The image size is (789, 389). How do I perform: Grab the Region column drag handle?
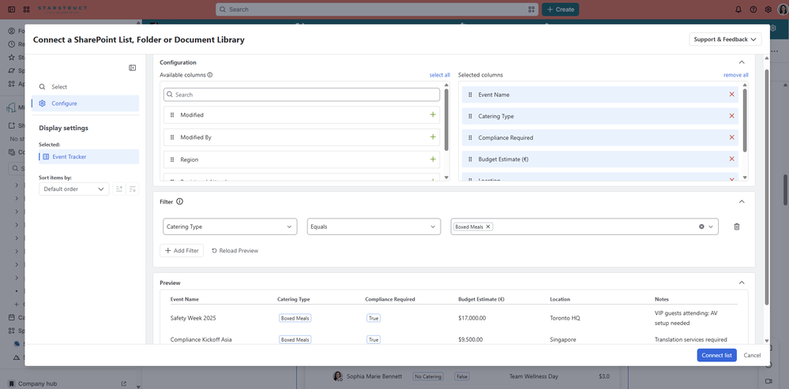click(x=172, y=159)
